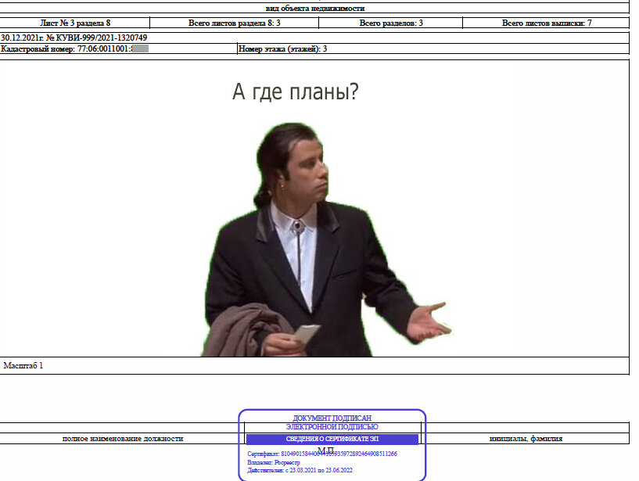Image resolution: width=639 pixels, height=481 pixels.
Task: Click 'Всего листов раздела 8: 3' cell
Action: point(235,23)
